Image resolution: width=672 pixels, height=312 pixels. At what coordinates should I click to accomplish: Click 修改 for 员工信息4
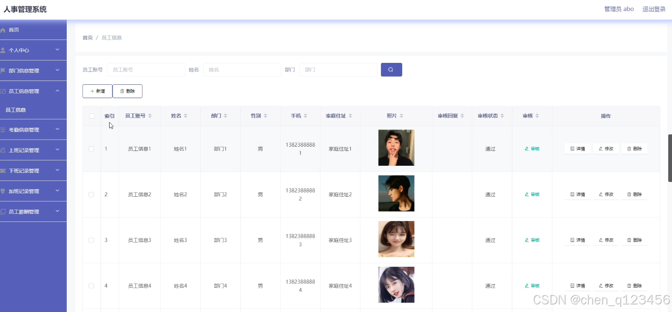coord(606,286)
